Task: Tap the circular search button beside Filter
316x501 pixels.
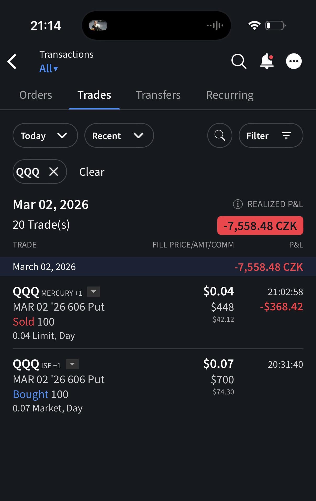Action: pyautogui.click(x=220, y=135)
